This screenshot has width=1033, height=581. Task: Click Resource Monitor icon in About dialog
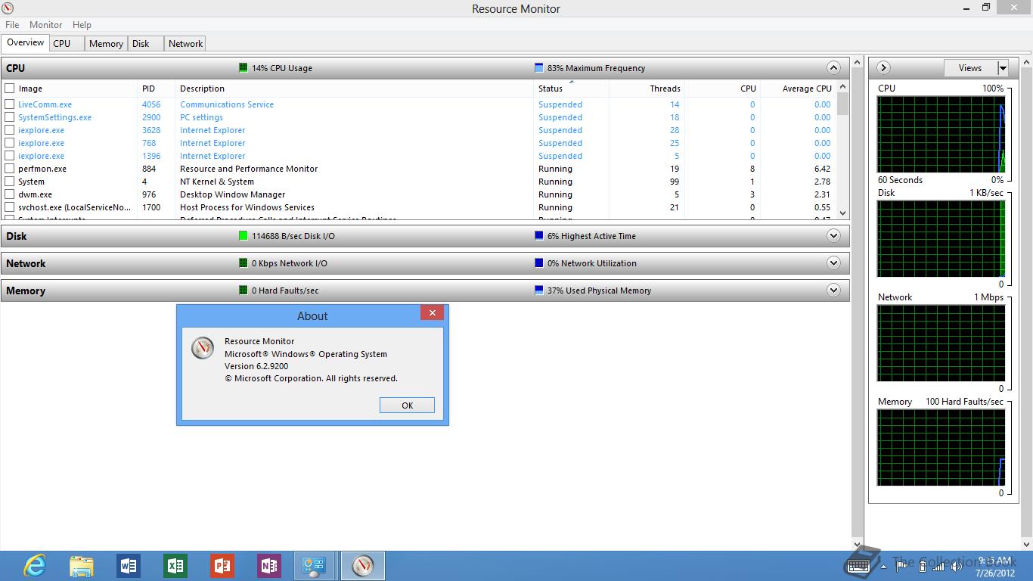point(202,347)
